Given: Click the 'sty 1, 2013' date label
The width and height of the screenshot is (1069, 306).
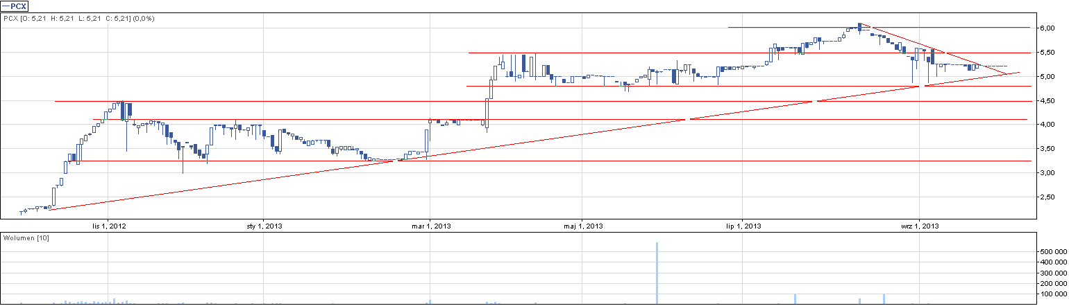Looking at the screenshot, I should tap(264, 226).
